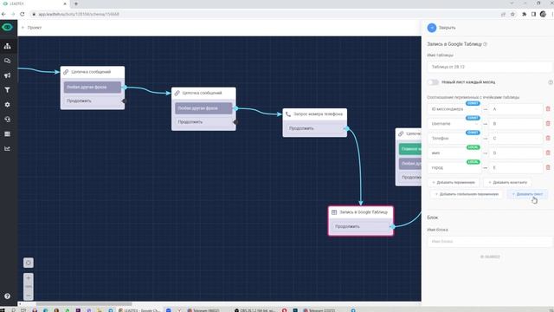Zoom out on canvas with minus button
The image size is (554, 312).
[29, 296]
